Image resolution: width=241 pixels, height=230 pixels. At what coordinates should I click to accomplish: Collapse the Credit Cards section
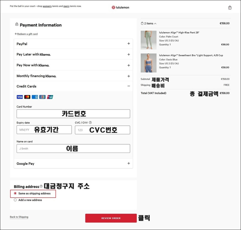coord(73,86)
